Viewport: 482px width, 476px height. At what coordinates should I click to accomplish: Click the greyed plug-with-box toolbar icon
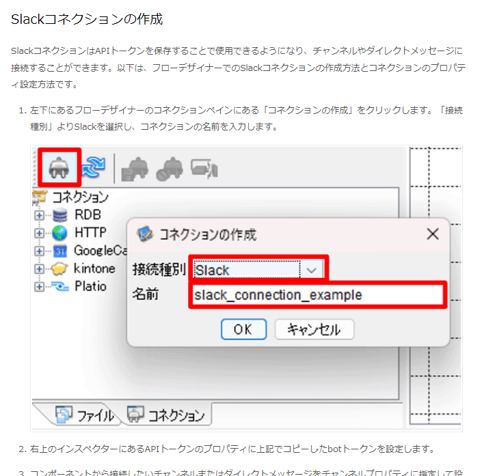pos(135,169)
